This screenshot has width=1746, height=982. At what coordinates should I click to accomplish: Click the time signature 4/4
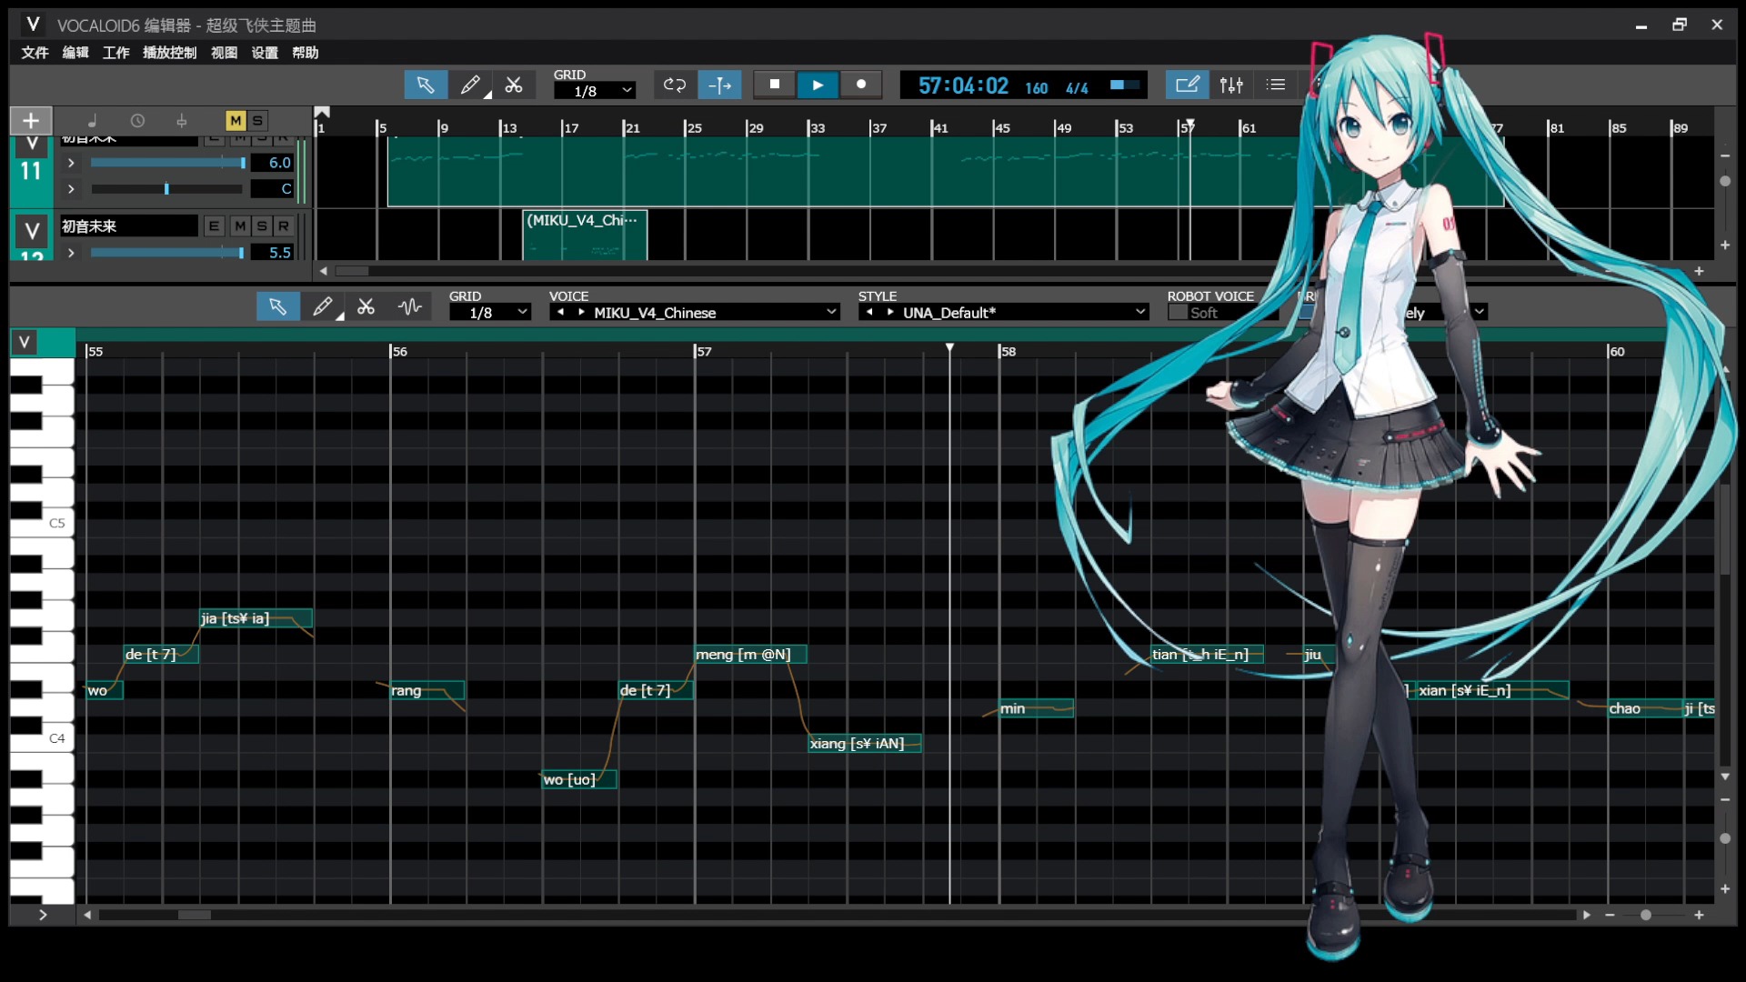click(x=1077, y=87)
